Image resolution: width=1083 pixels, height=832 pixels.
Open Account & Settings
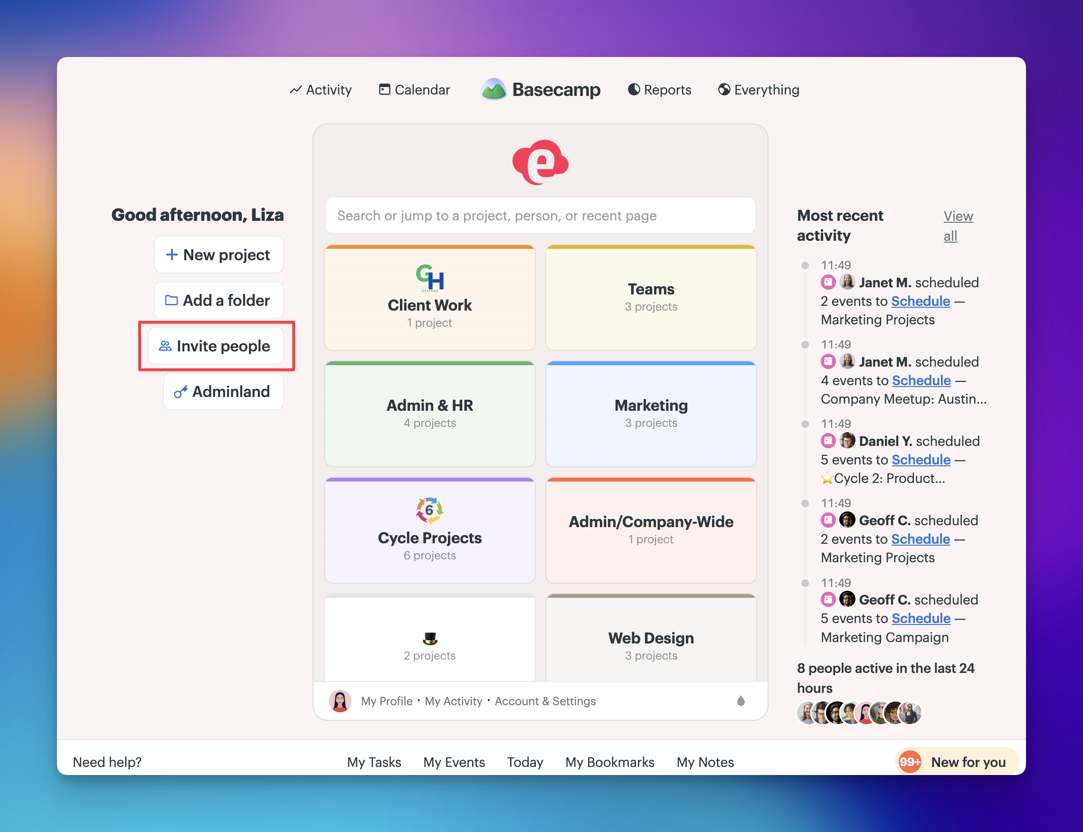[x=545, y=701]
